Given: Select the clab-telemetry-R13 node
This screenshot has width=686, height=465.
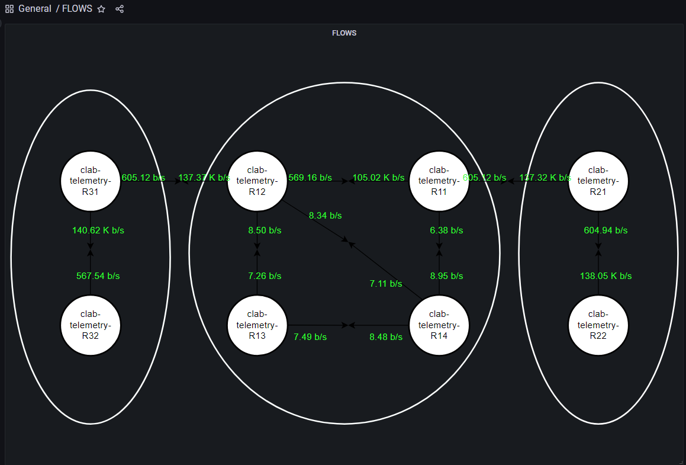Looking at the screenshot, I should click(x=257, y=325).
